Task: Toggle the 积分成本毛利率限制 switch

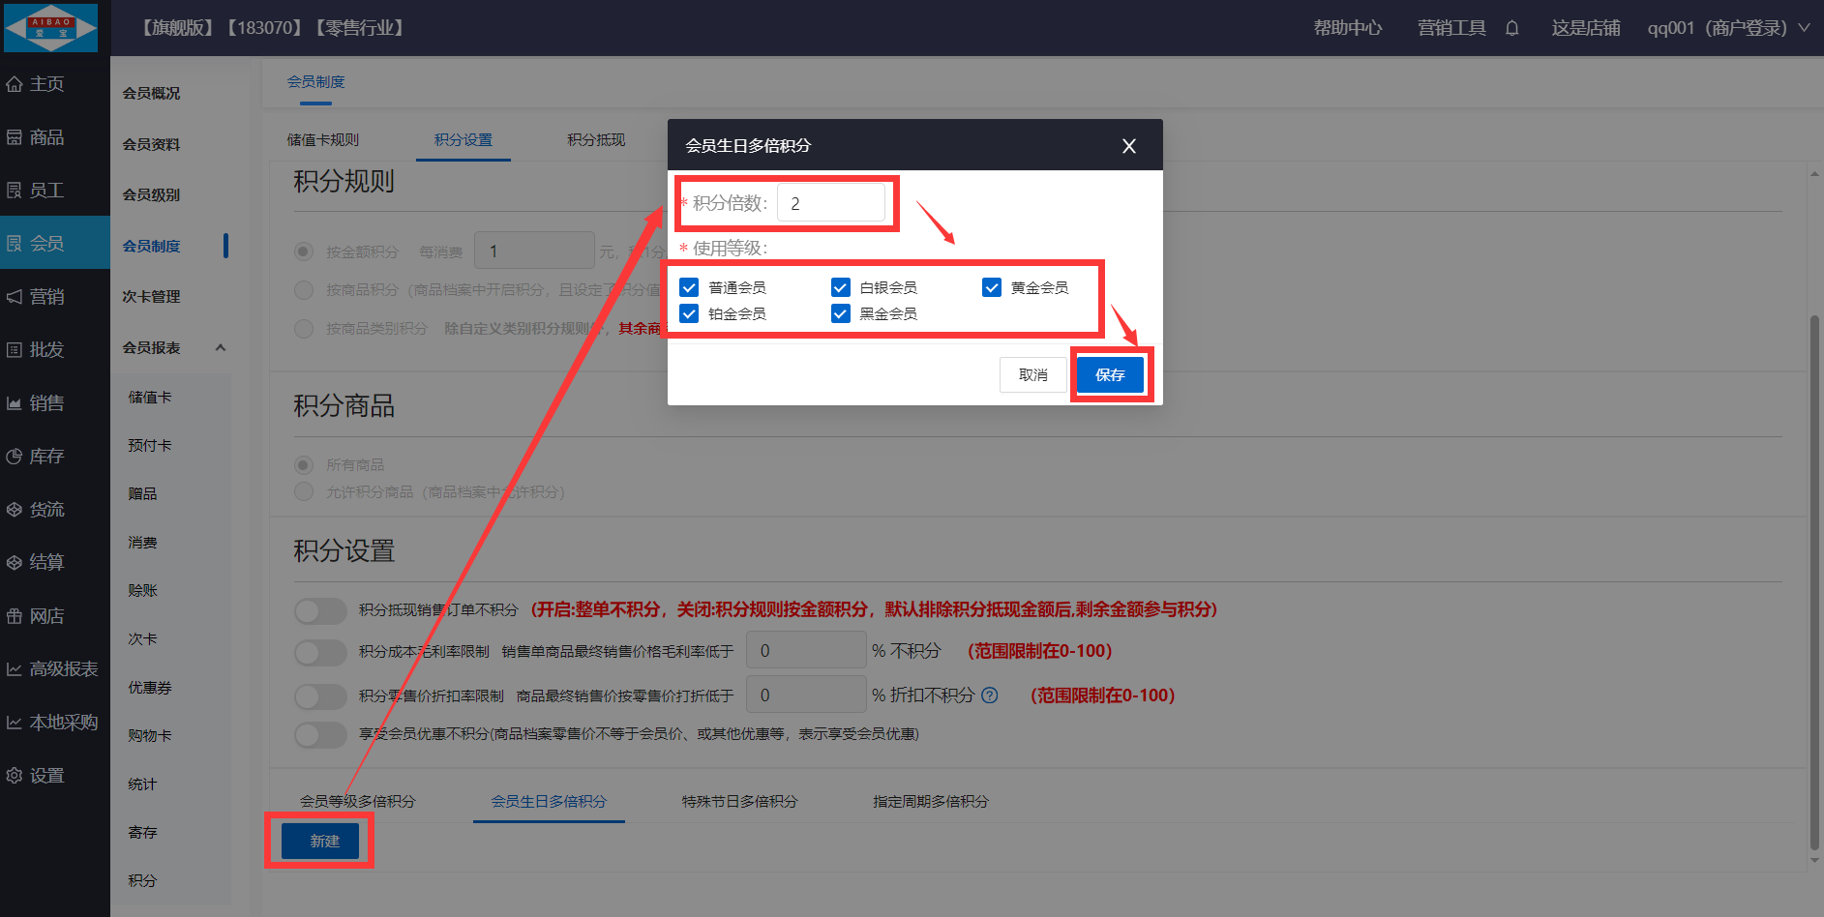Action: 320,652
